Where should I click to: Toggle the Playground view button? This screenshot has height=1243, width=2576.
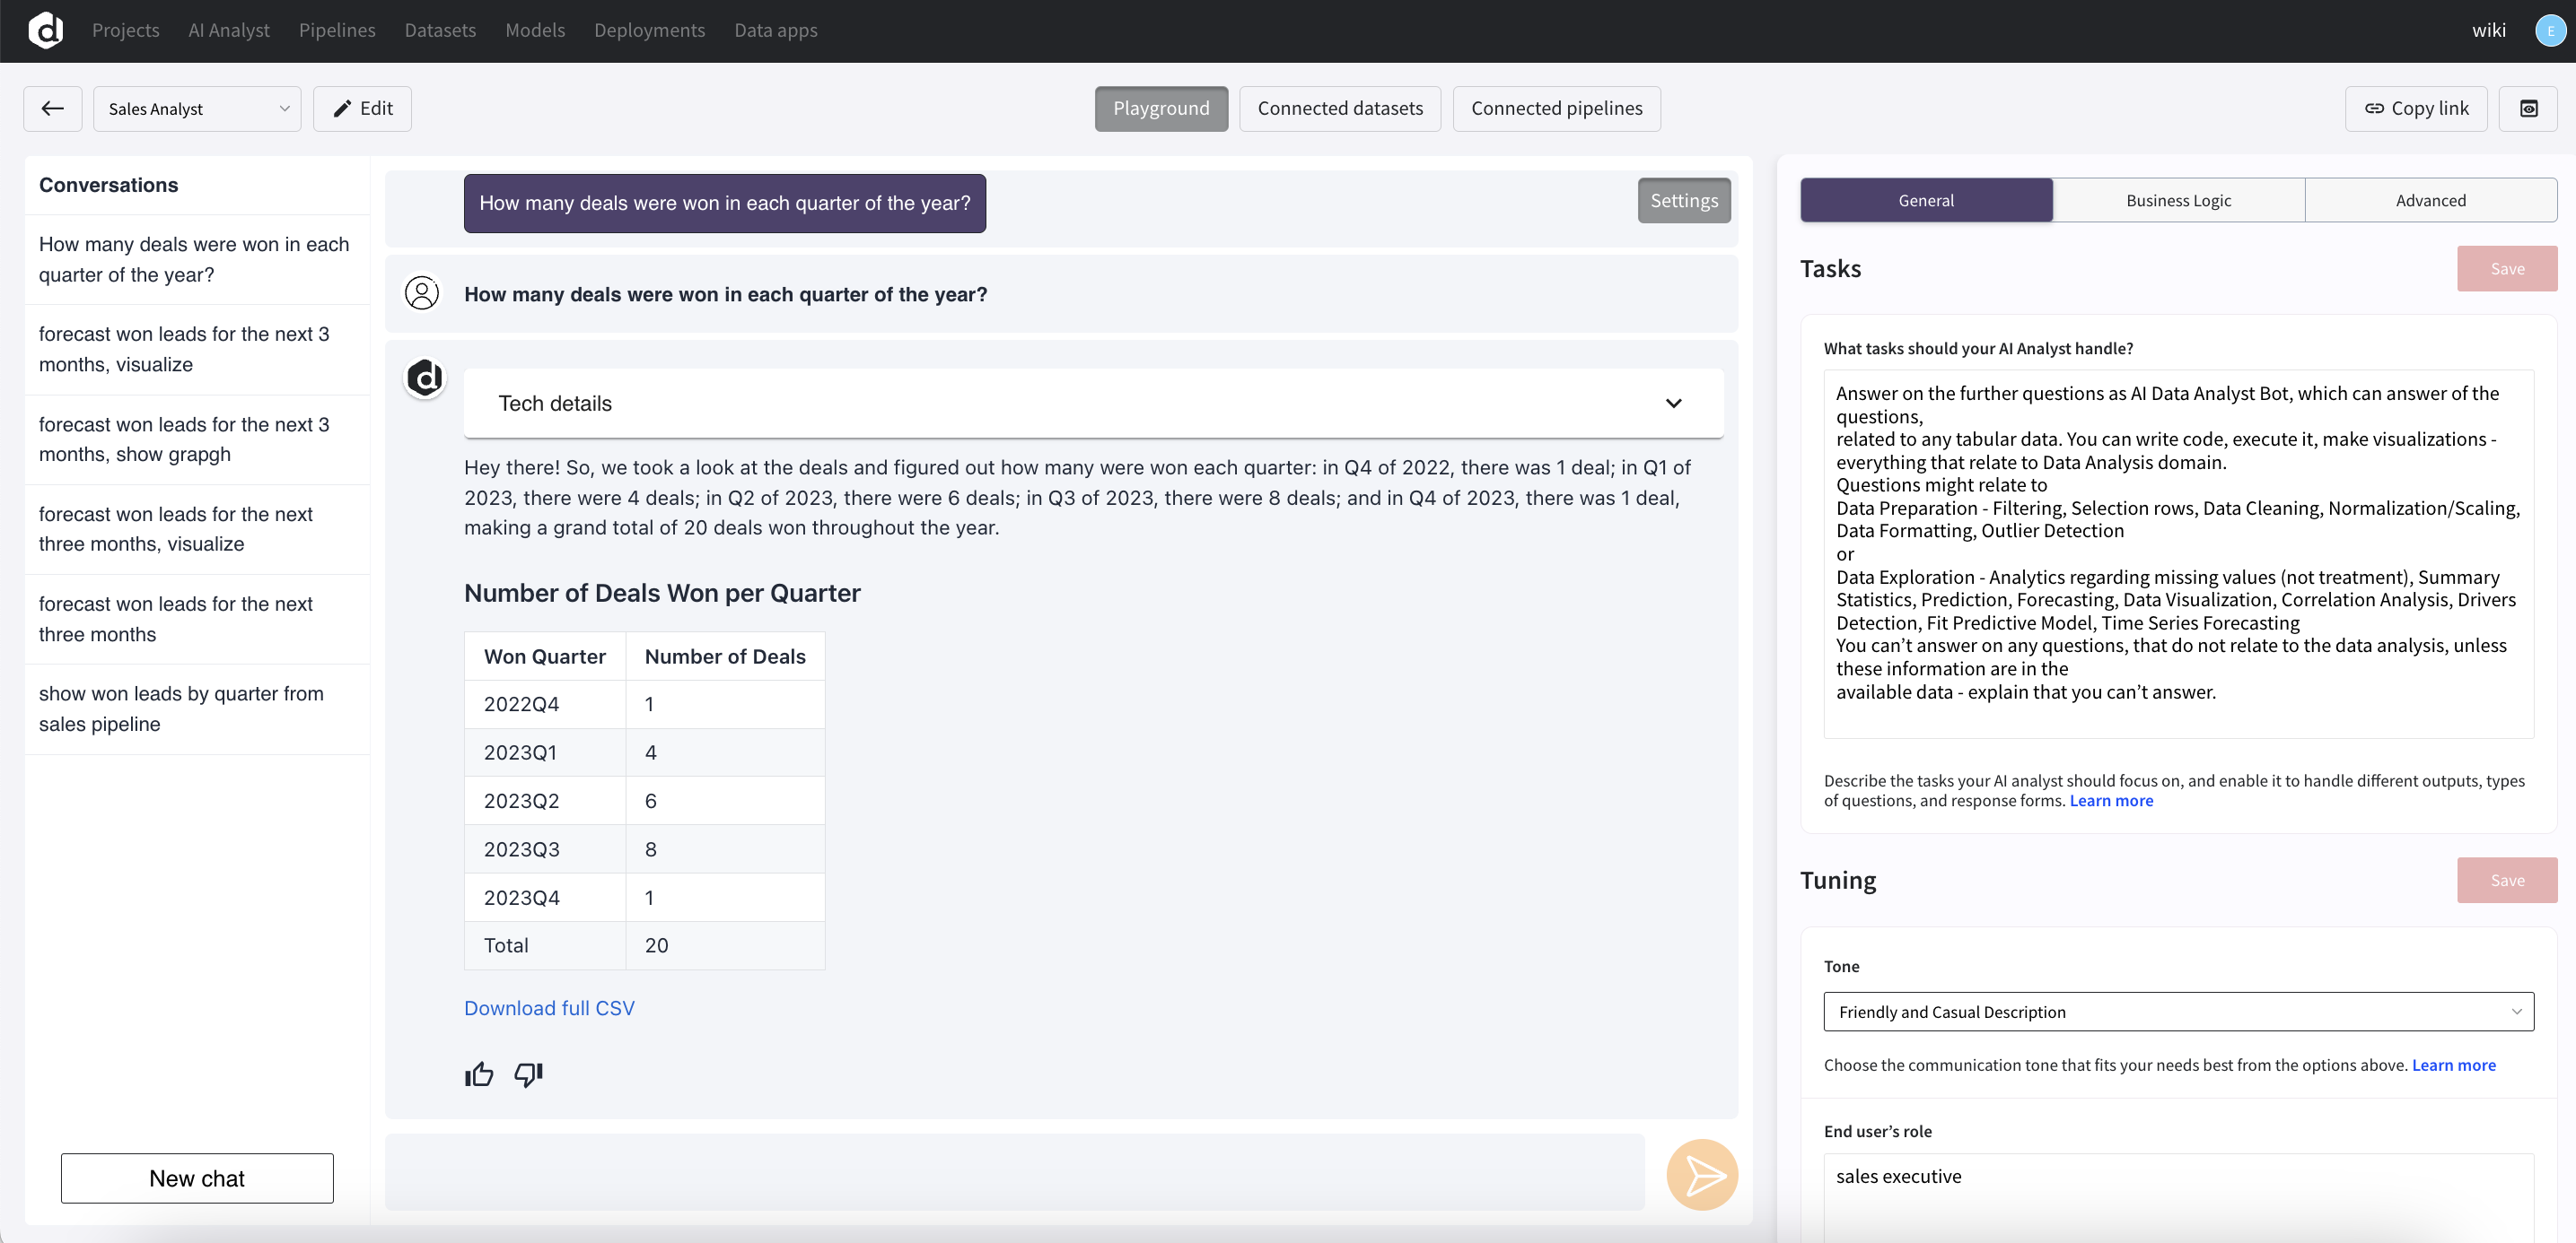pyautogui.click(x=1161, y=108)
